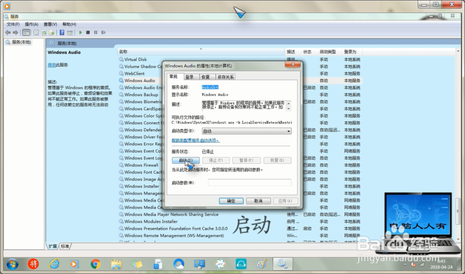This screenshot has width=465, height=274.
Task: Show hidden tray icons arrow
Action: 405,265
